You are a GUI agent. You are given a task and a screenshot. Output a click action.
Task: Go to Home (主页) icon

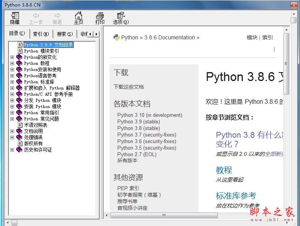click(x=78, y=15)
